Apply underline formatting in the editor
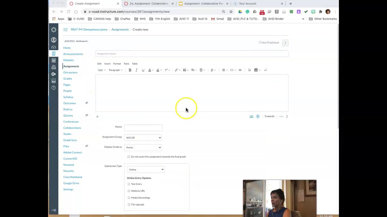 (x=143, y=70)
